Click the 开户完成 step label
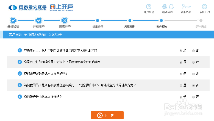The height and width of the screenshot is (121, 214). pyautogui.click(x=201, y=26)
